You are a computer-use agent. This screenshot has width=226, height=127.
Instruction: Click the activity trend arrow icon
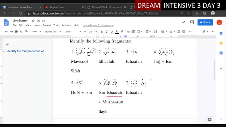click(183, 22)
